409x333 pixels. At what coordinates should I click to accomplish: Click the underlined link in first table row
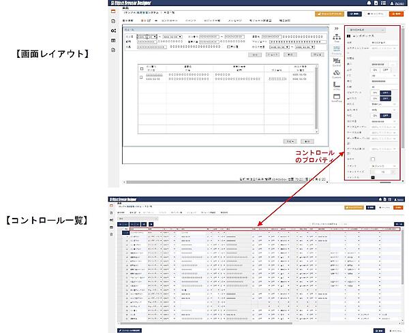(154, 75)
